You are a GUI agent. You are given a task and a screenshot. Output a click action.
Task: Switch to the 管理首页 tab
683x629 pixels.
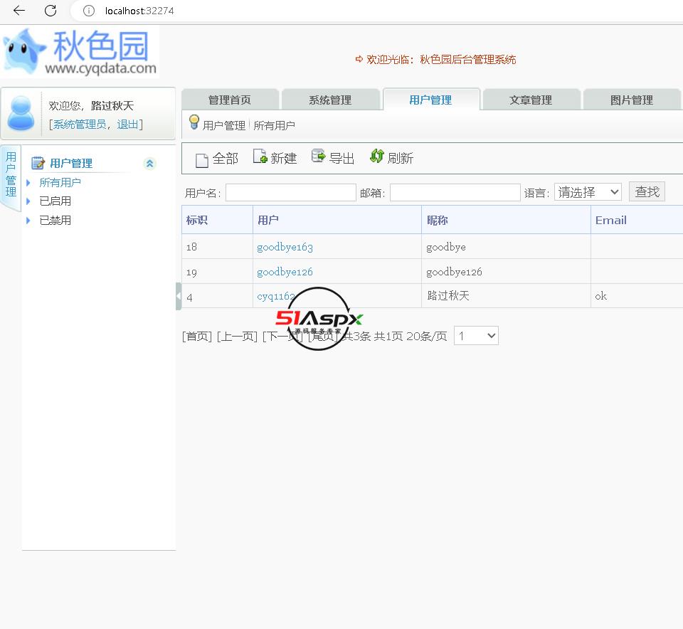coord(230,100)
